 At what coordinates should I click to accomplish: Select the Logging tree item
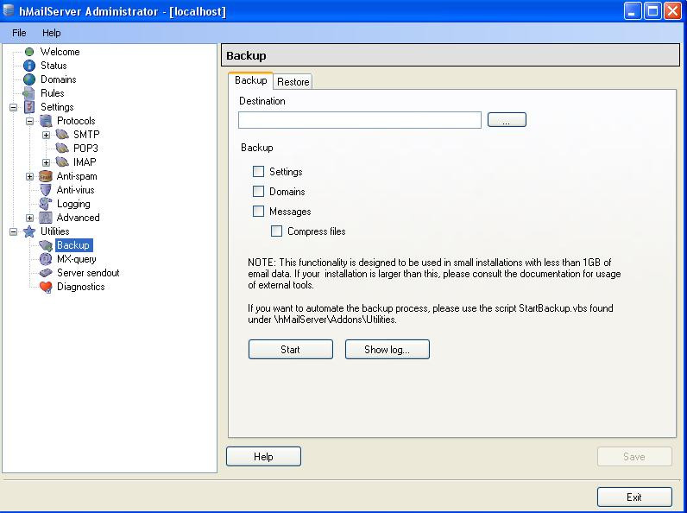73,204
